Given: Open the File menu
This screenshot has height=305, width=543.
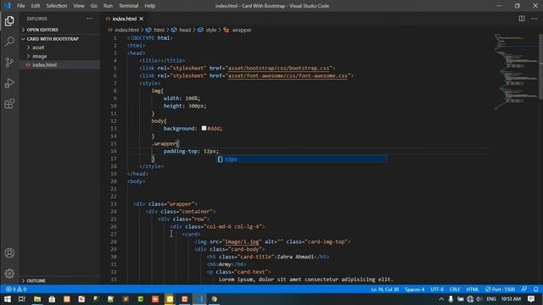Looking at the screenshot, I should point(20,6).
